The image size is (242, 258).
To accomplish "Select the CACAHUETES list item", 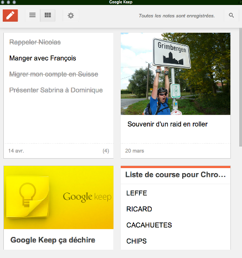I will coord(149,225).
